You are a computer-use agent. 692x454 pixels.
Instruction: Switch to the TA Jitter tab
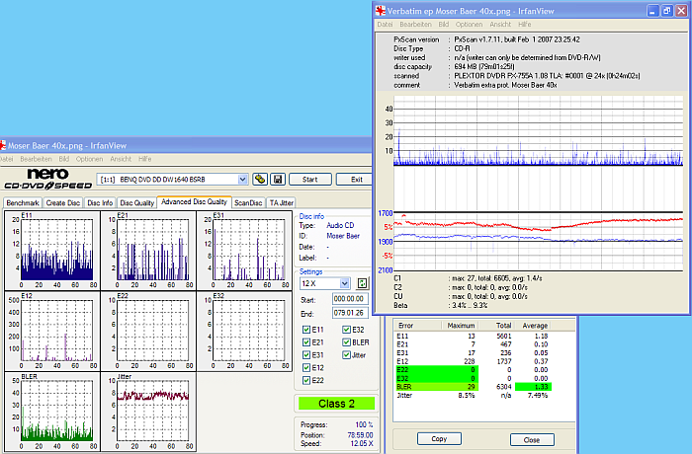click(282, 202)
